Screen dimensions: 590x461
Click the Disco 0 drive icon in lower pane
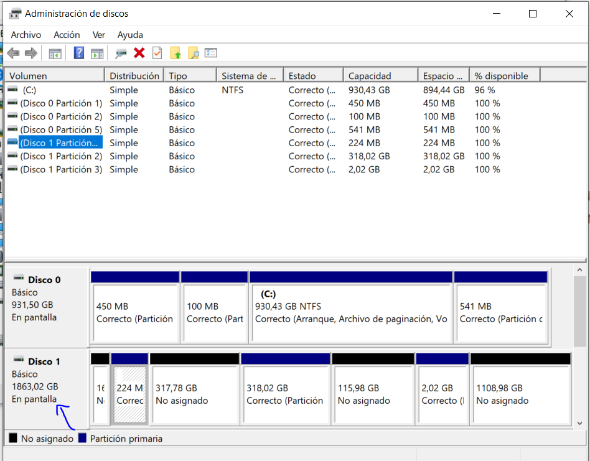pyautogui.click(x=19, y=278)
